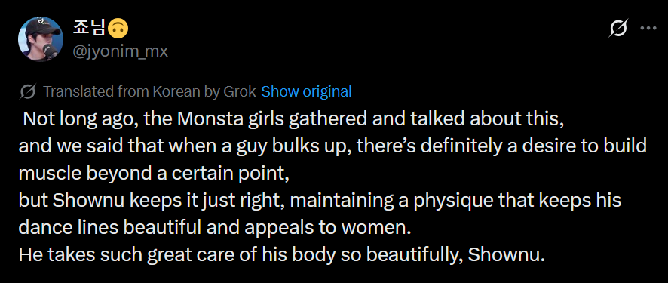Open the three-dot more options menu

pyautogui.click(x=648, y=29)
